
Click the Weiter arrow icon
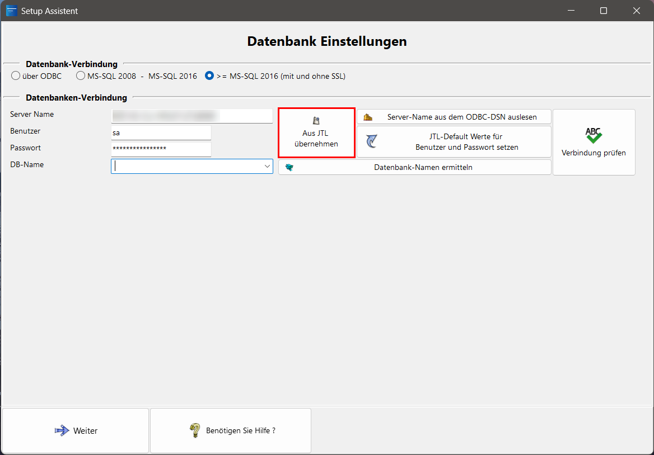(62, 430)
